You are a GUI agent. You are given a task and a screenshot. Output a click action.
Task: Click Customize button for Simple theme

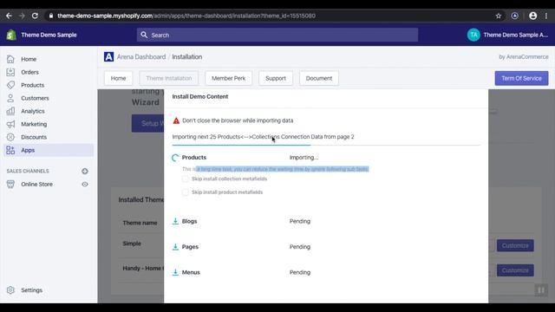coord(515,245)
